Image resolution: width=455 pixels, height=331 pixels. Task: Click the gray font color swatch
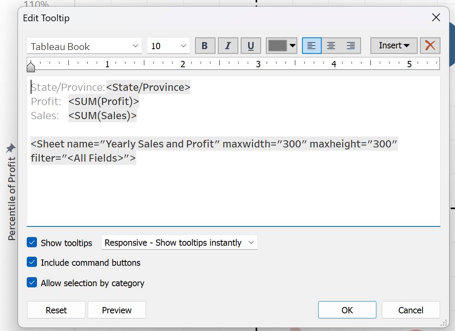coord(277,46)
